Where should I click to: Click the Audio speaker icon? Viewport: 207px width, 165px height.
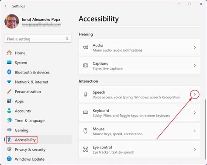[86, 47]
